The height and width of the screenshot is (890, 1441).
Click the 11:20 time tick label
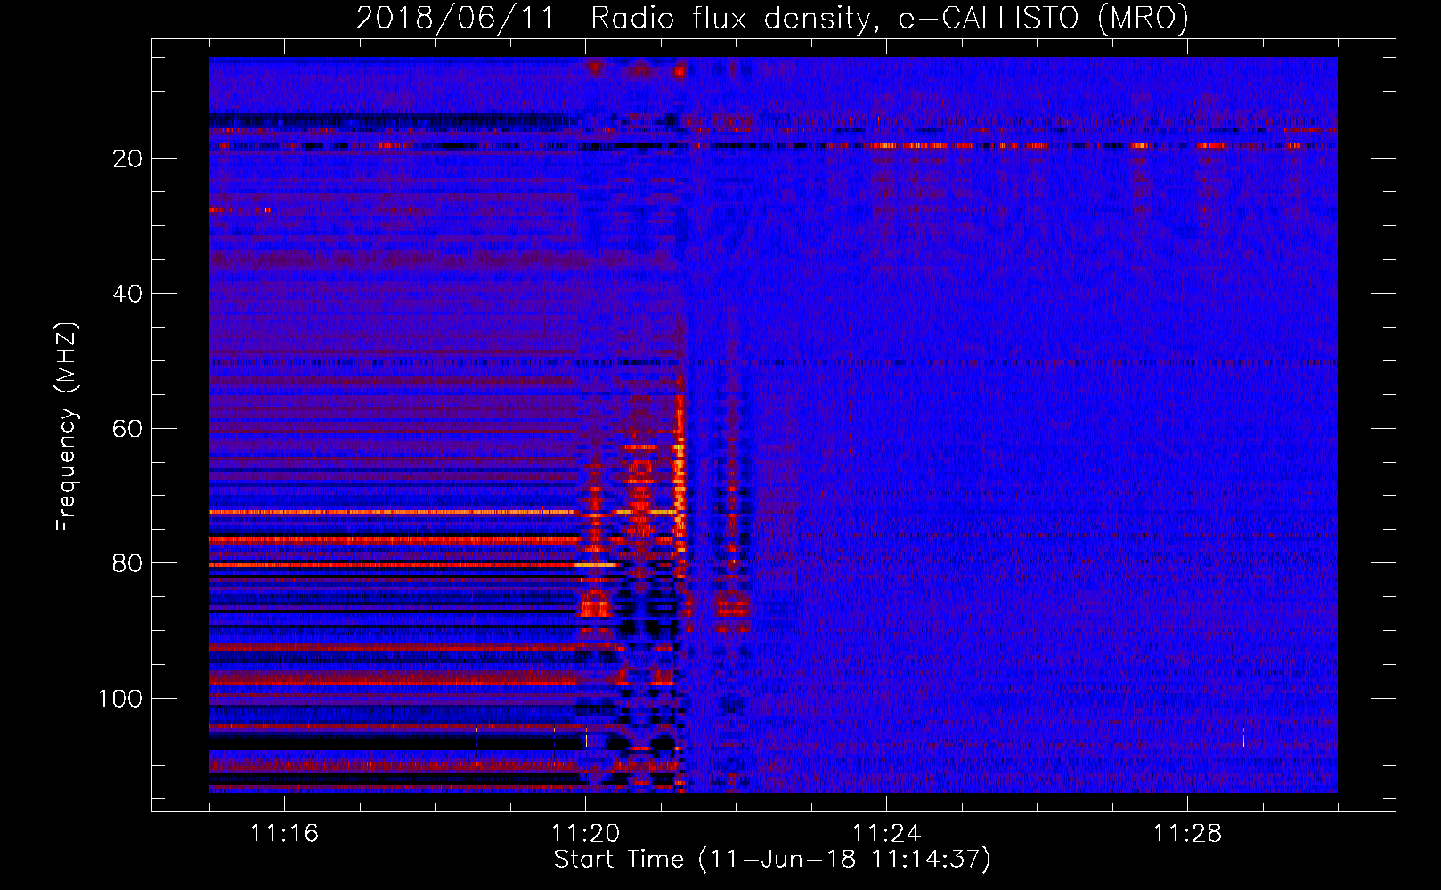(x=585, y=834)
